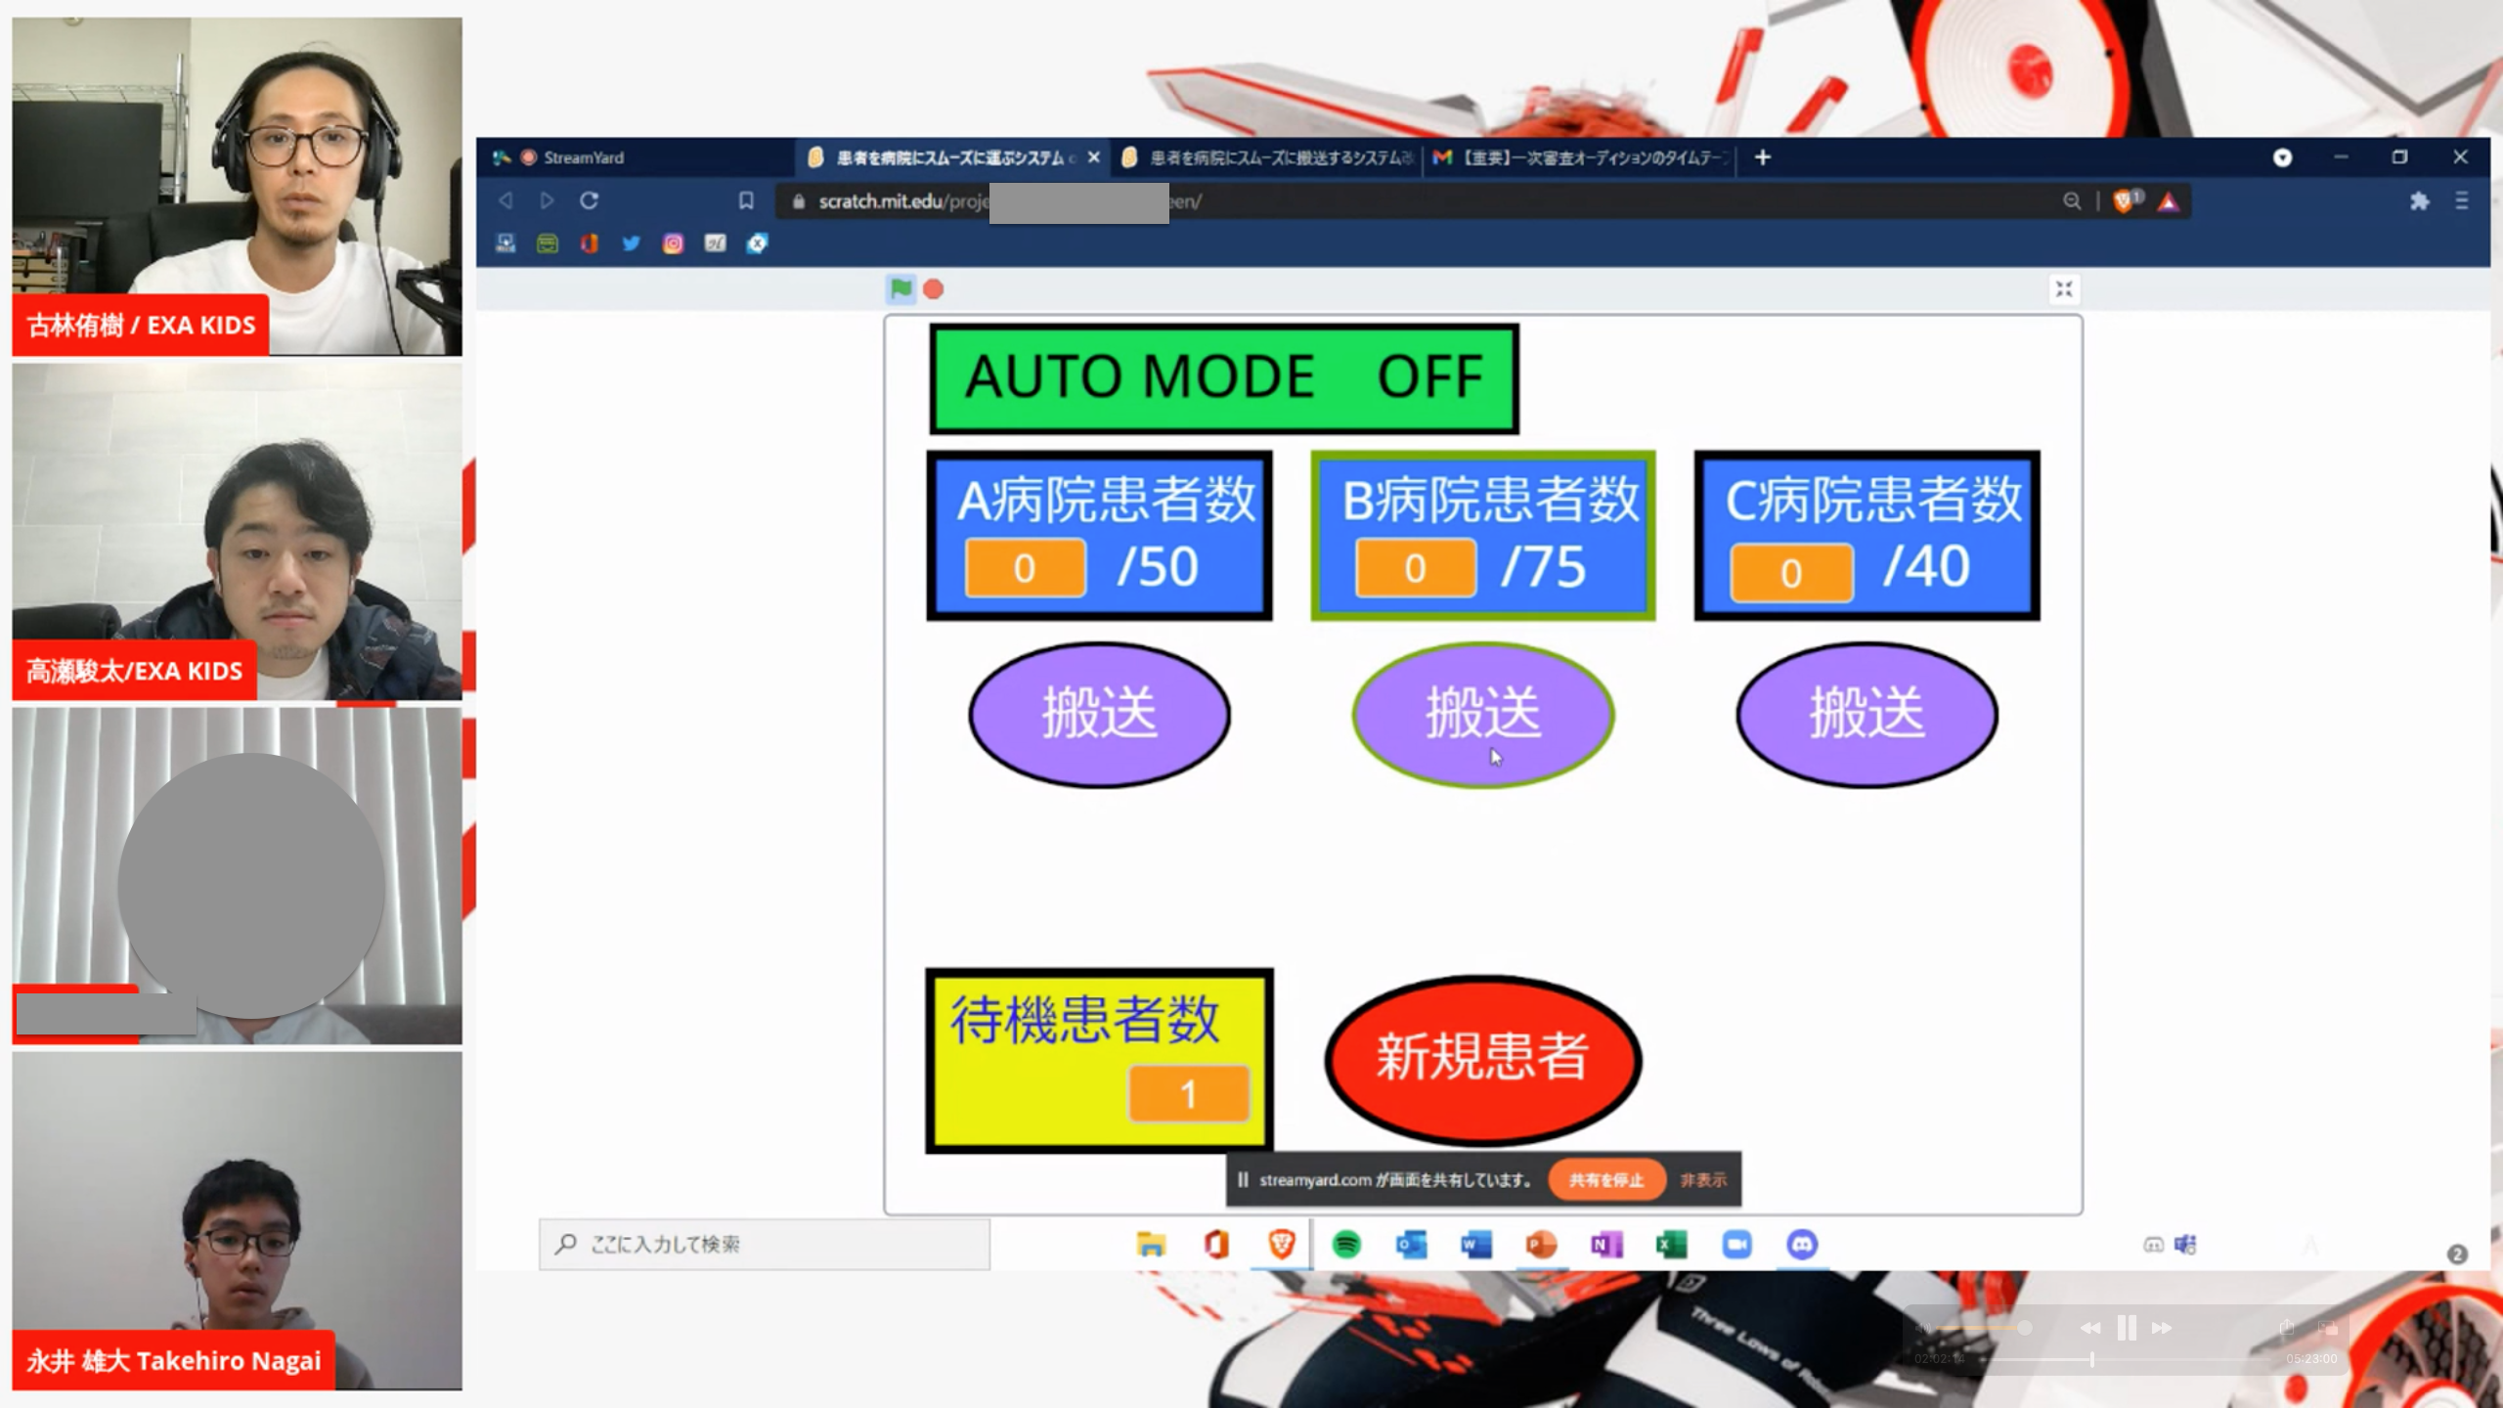Click the A病院患者数 panel
Viewport: 2503px width, 1408px height.
pos(1099,535)
